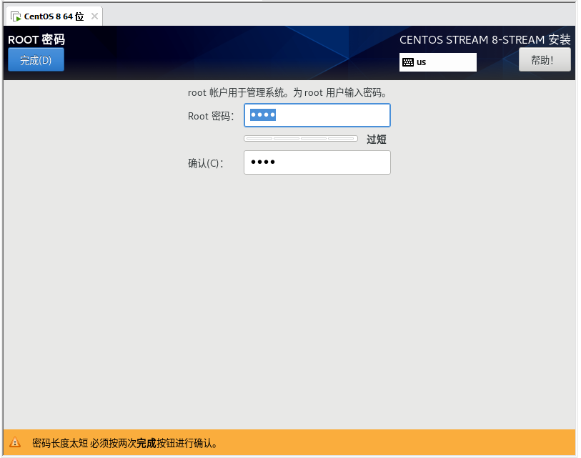
Task: Close the CentOS 8 64 位 tab
Action: point(94,16)
